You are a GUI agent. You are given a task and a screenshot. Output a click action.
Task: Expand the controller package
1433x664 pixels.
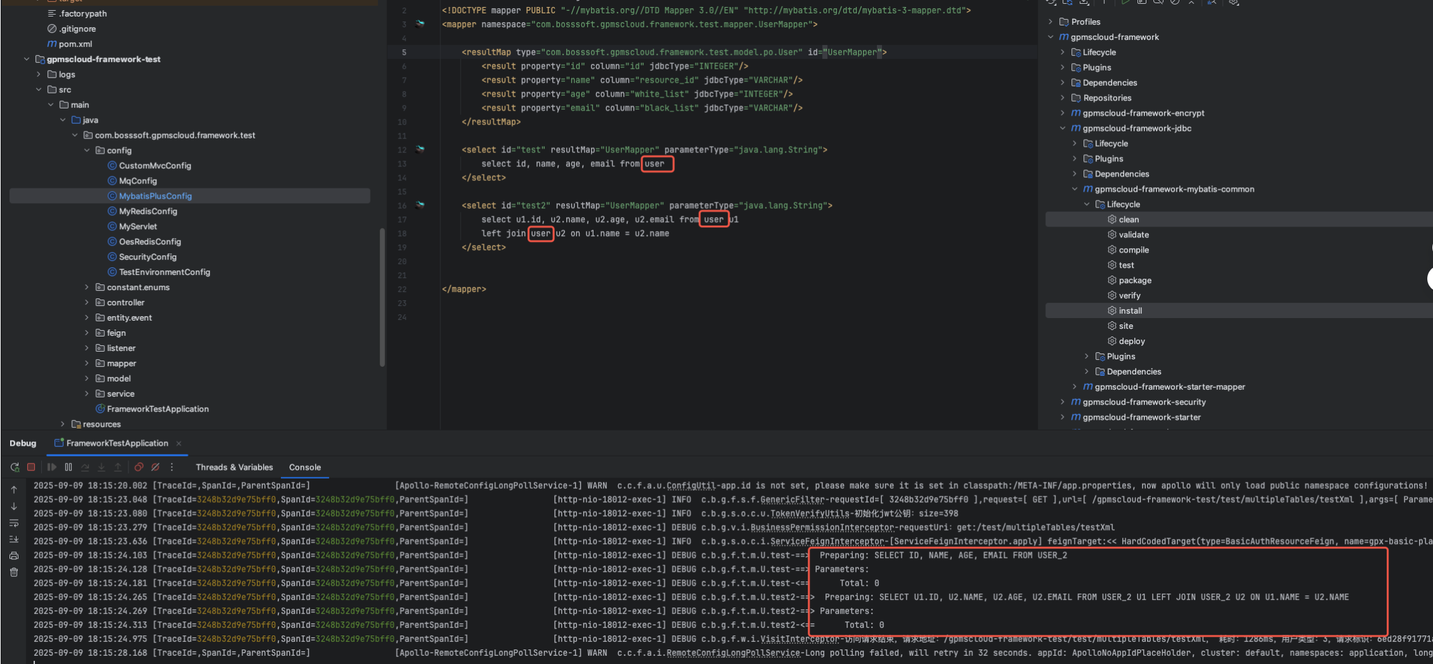coord(87,303)
